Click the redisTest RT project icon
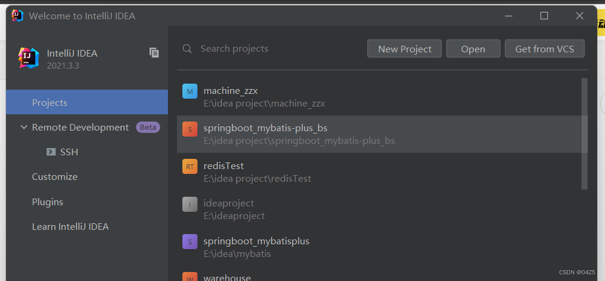 (190, 167)
